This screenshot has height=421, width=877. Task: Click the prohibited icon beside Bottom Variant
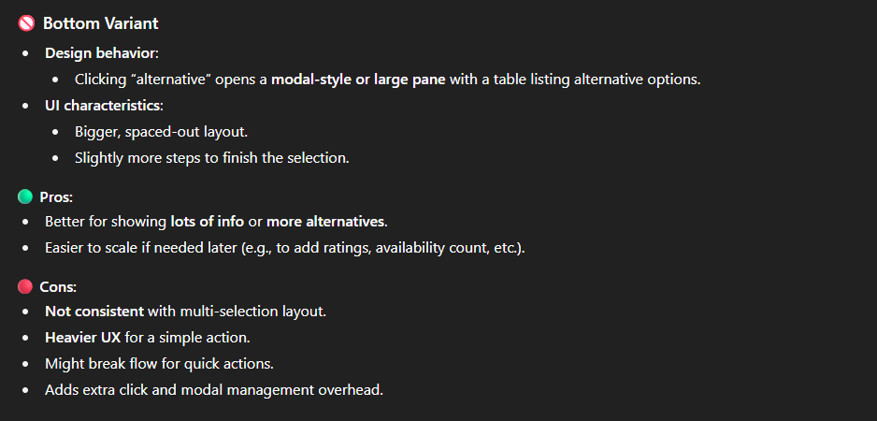tap(26, 23)
